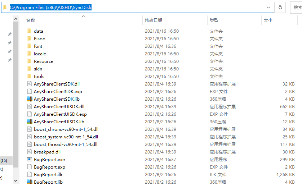Click the boost_chrono dll file icon
This screenshot has width=302, height=188.
(30, 129)
